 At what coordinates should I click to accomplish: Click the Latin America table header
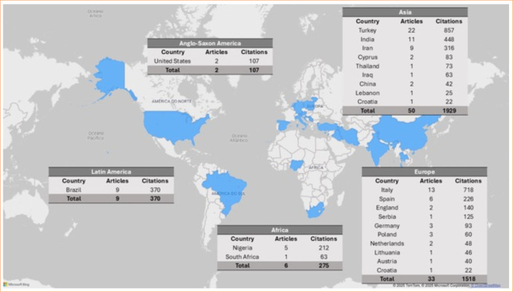[x=111, y=172]
